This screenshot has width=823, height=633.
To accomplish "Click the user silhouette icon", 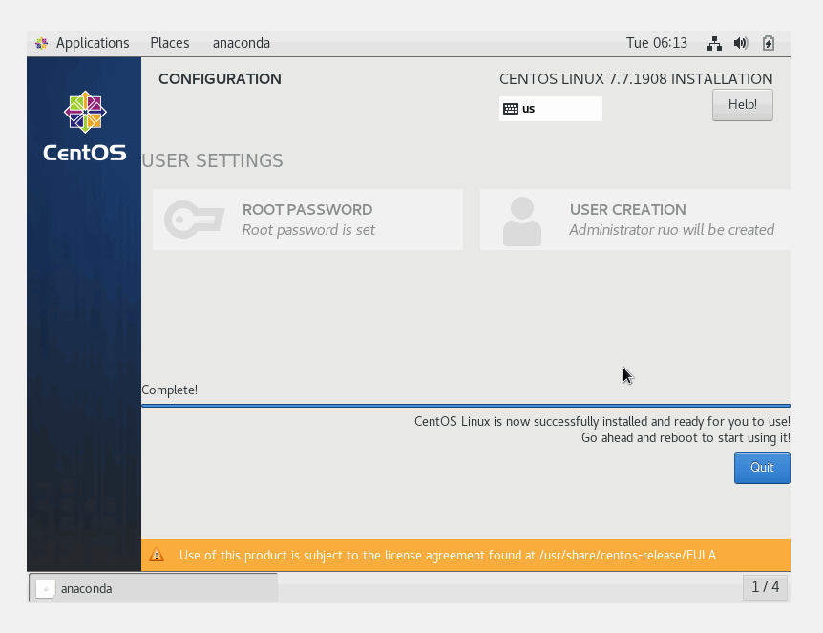I will pyautogui.click(x=521, y=222).
